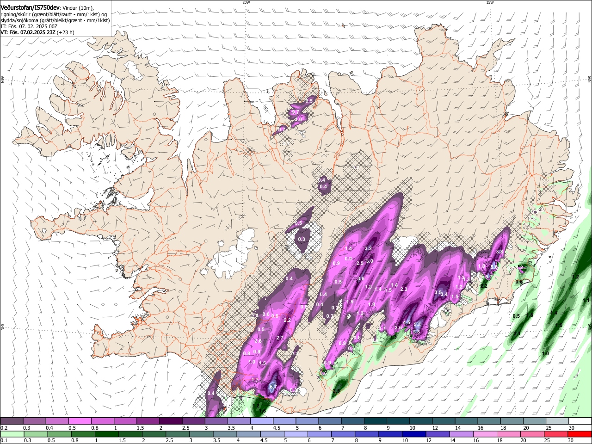Click the black 1.1 value at the right edge
This screenshot has height=444, width=592.
(x=586, y=300)
